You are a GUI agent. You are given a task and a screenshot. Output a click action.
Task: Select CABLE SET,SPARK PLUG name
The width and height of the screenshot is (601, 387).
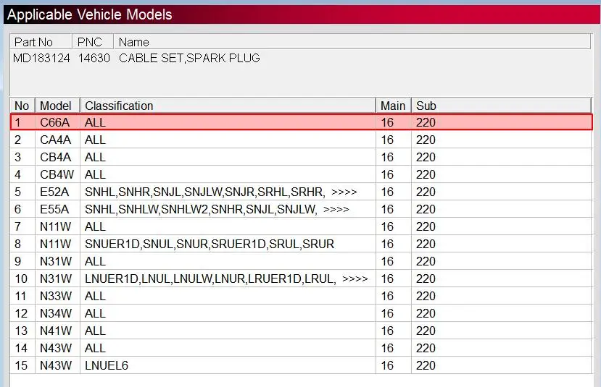(189, 58)
